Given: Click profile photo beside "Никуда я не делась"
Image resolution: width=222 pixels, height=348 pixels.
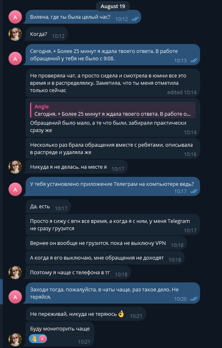Looking at the screenshot, I should point(15,167).
